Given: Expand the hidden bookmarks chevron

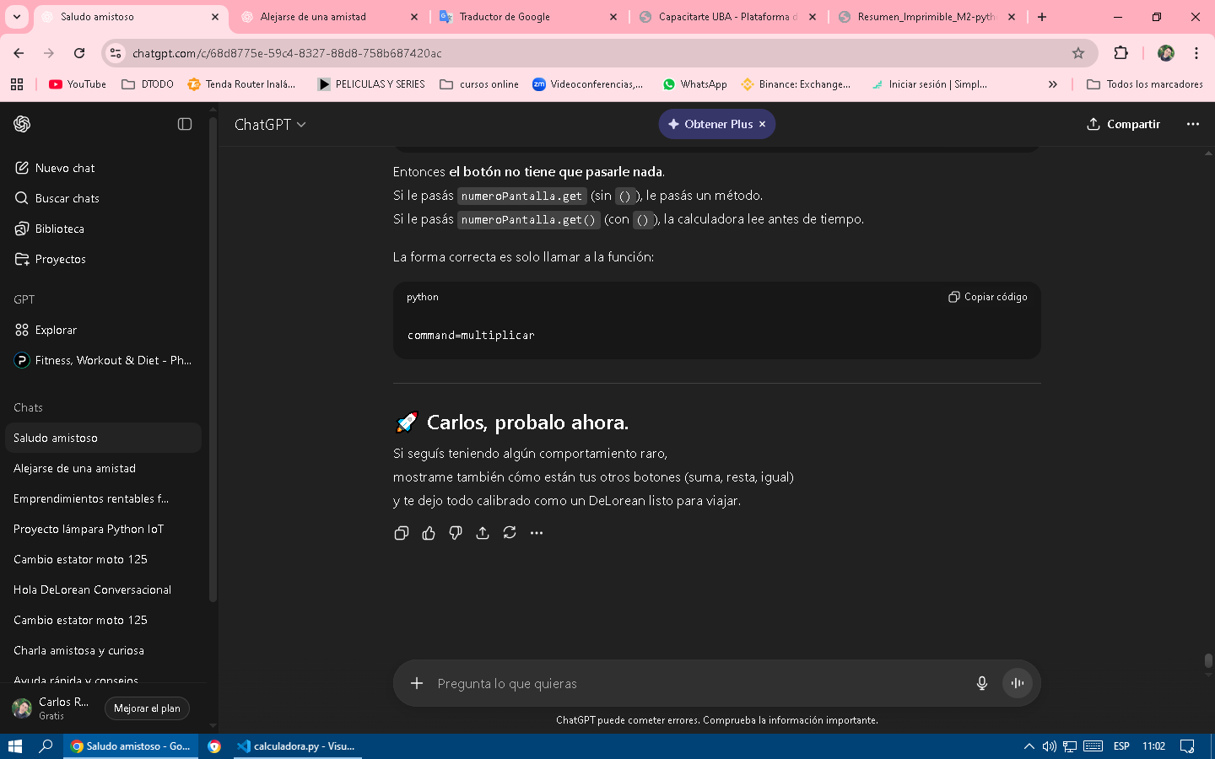Looking at the screenshot, I should coord(1052,84).
